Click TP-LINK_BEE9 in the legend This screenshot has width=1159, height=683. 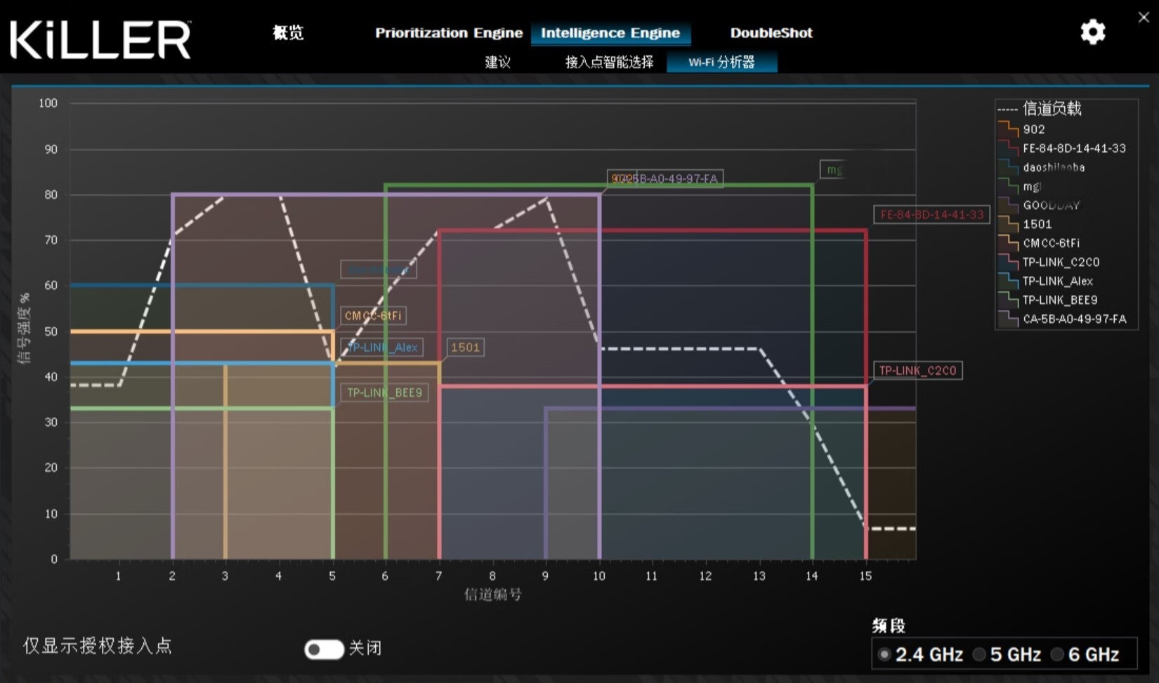pyautogui.click(x=1059, y=300)
